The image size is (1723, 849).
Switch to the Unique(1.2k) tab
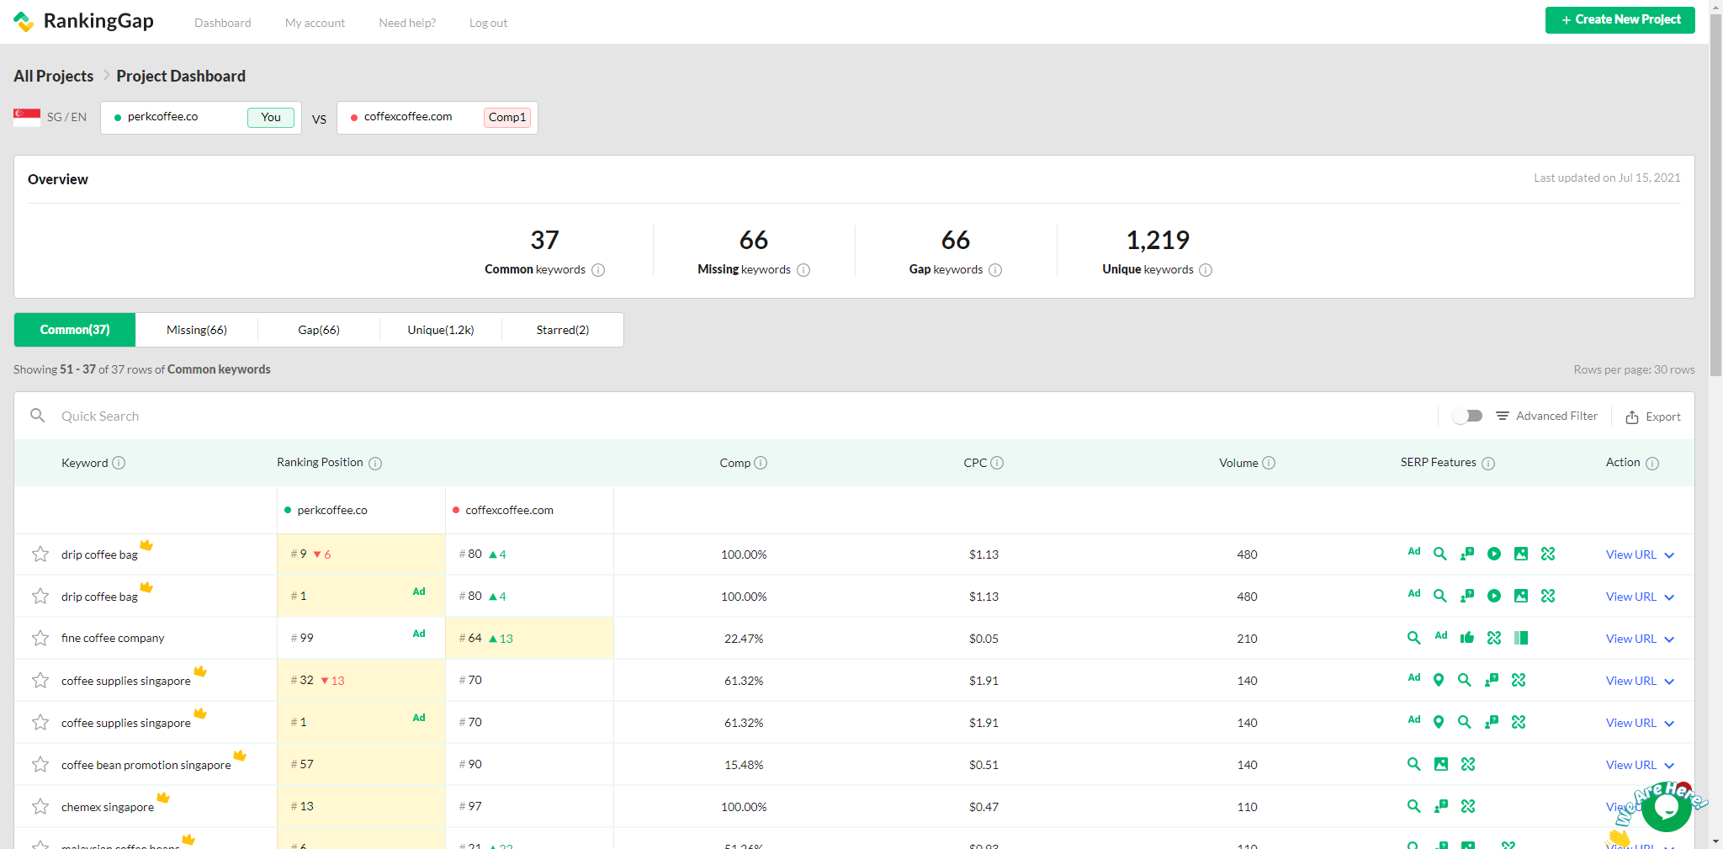click(441, 330)
